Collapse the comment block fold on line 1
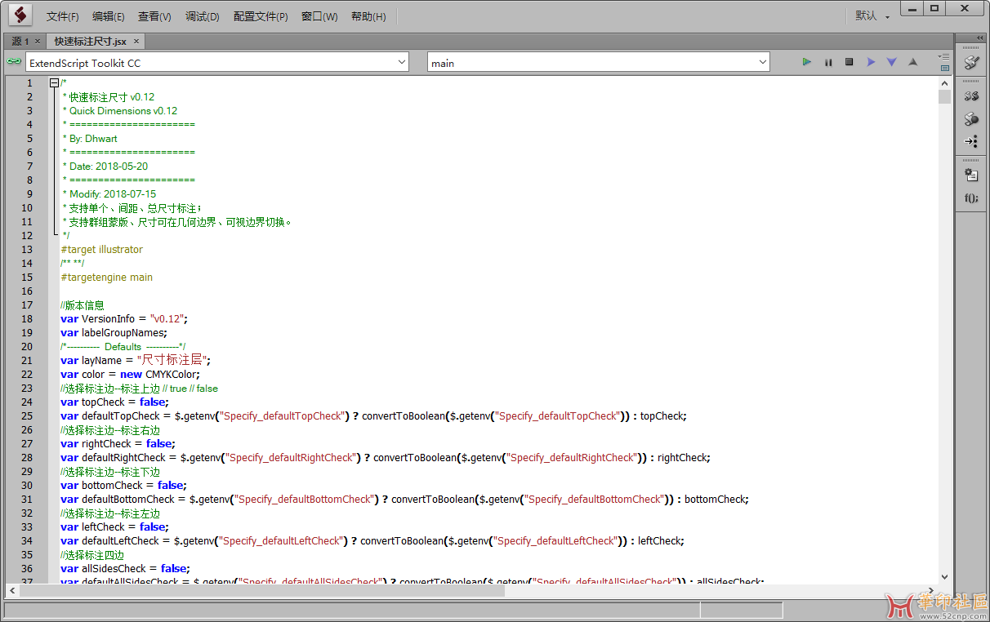The height and width of the screenshot is (622, 990). pyautogui.click(x=54, y=82)
